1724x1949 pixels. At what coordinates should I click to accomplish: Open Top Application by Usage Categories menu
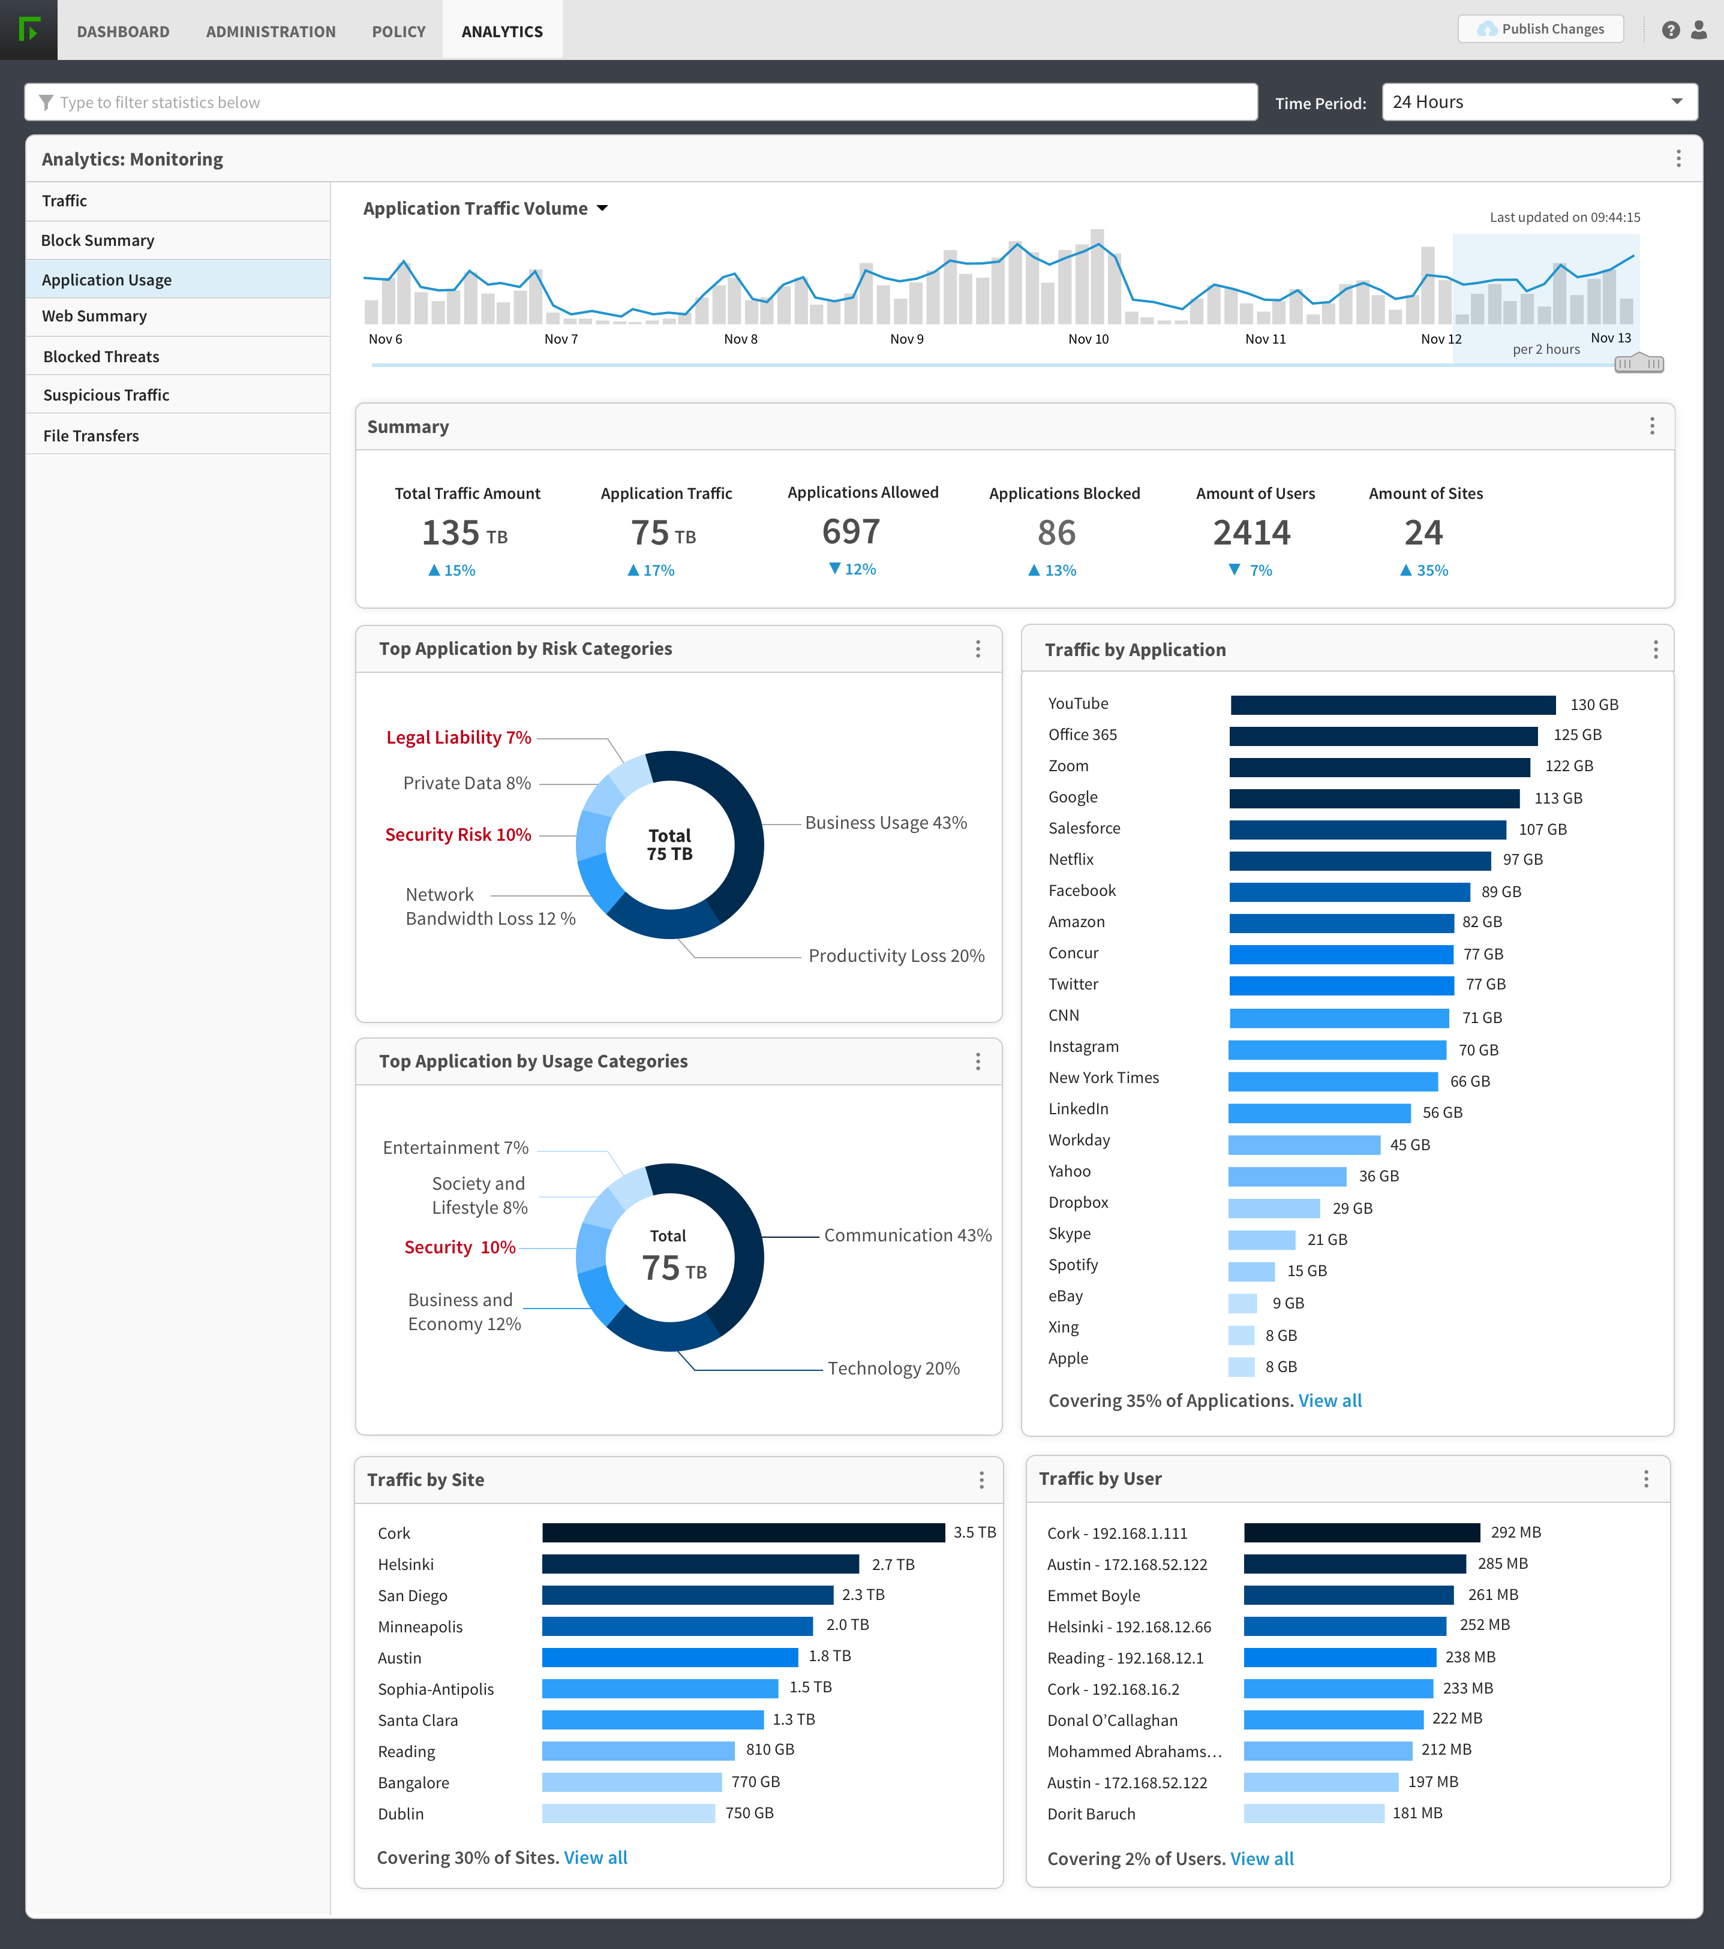[x=977, y=1061]
